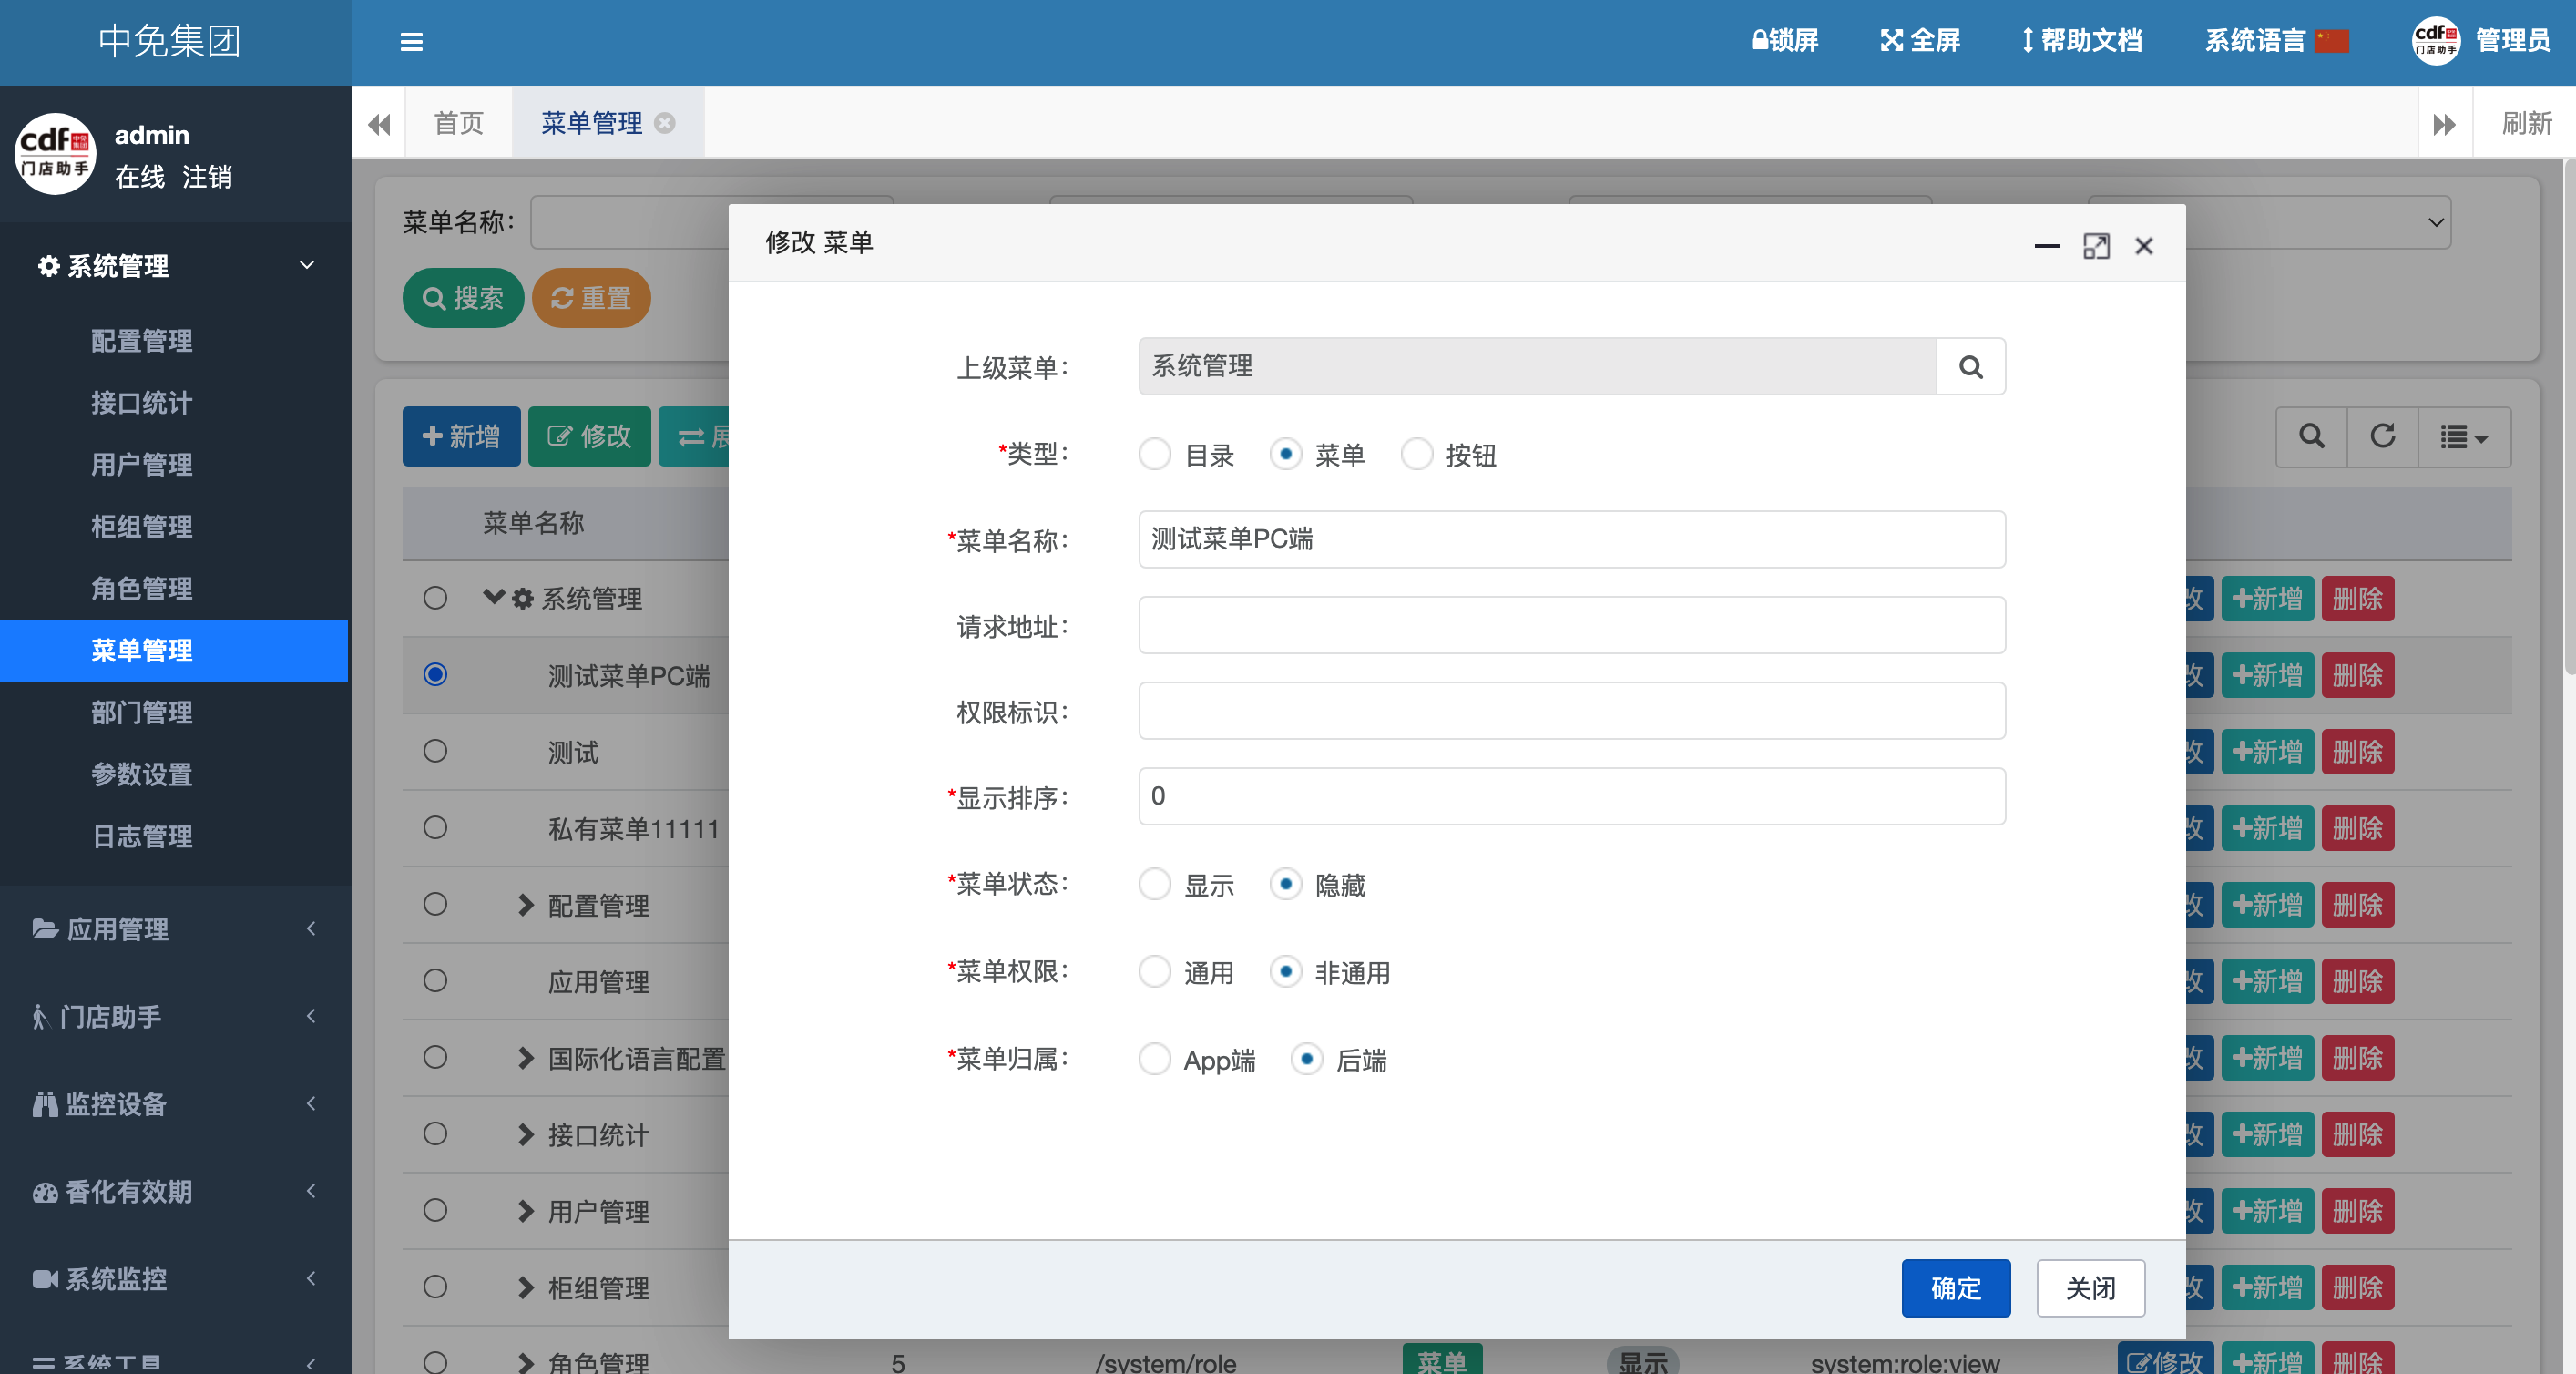Set menu status to 显示
This screenshot has height=1374, width=2576.
[1155, 885]
